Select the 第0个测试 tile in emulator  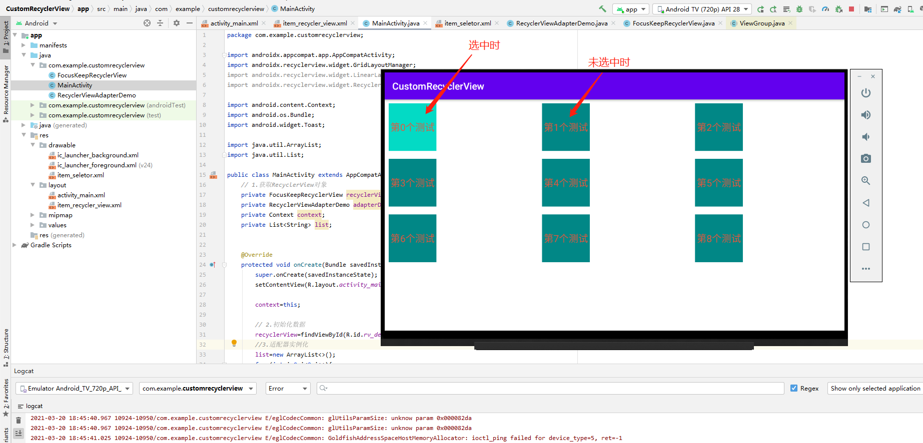click(412, 127)
